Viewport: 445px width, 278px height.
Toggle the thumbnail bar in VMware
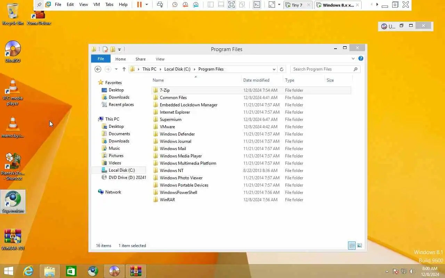(221, 5)
